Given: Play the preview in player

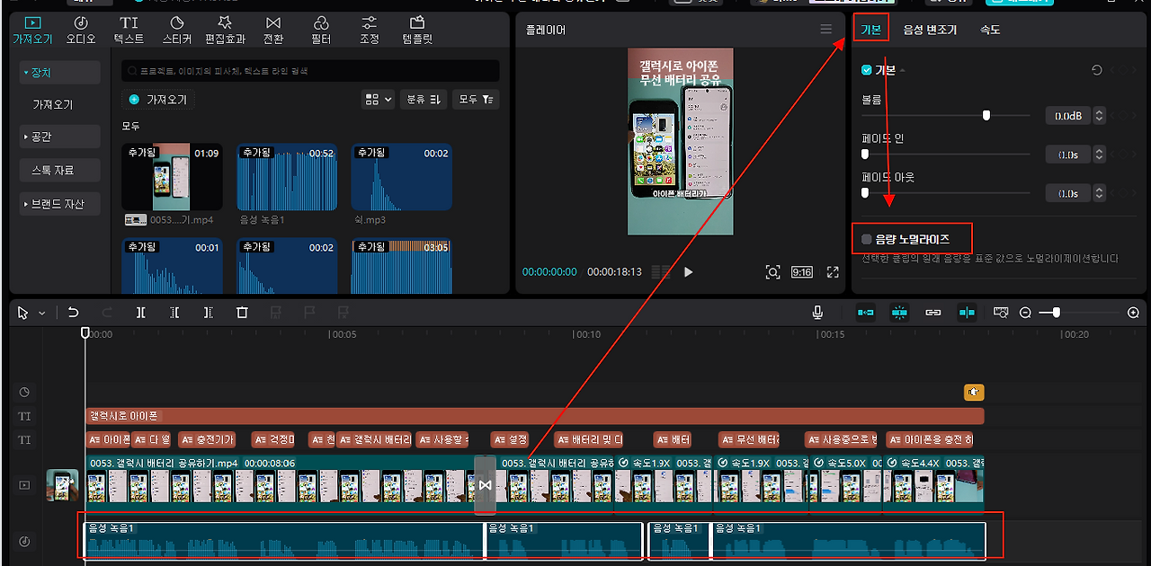Looking at the screenshot, I should (x=689, y=271).
